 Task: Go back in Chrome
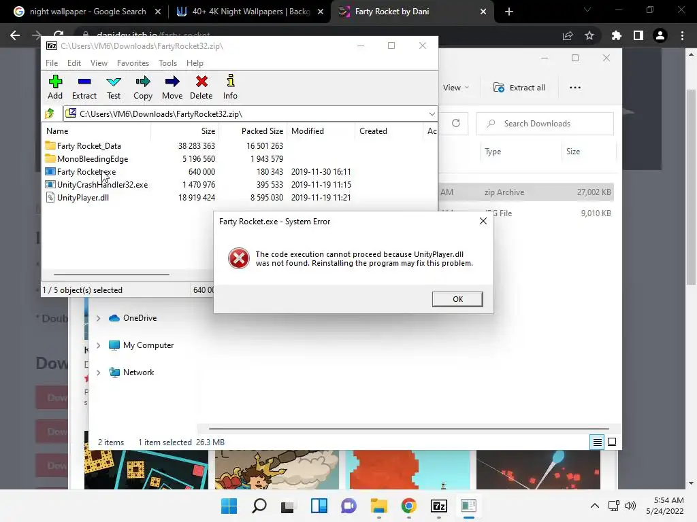point(15,35)
